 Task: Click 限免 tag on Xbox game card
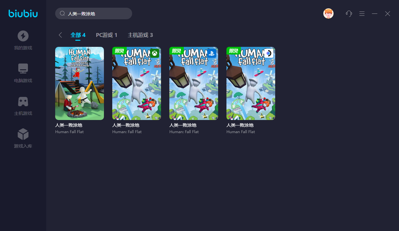click(x=119, y=51)
